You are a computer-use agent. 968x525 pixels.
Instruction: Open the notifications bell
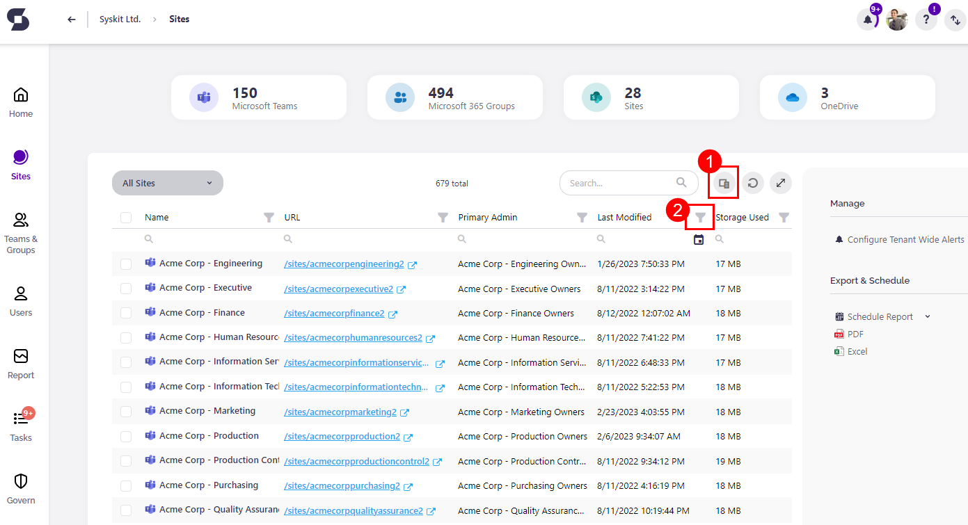coord(867,20)
